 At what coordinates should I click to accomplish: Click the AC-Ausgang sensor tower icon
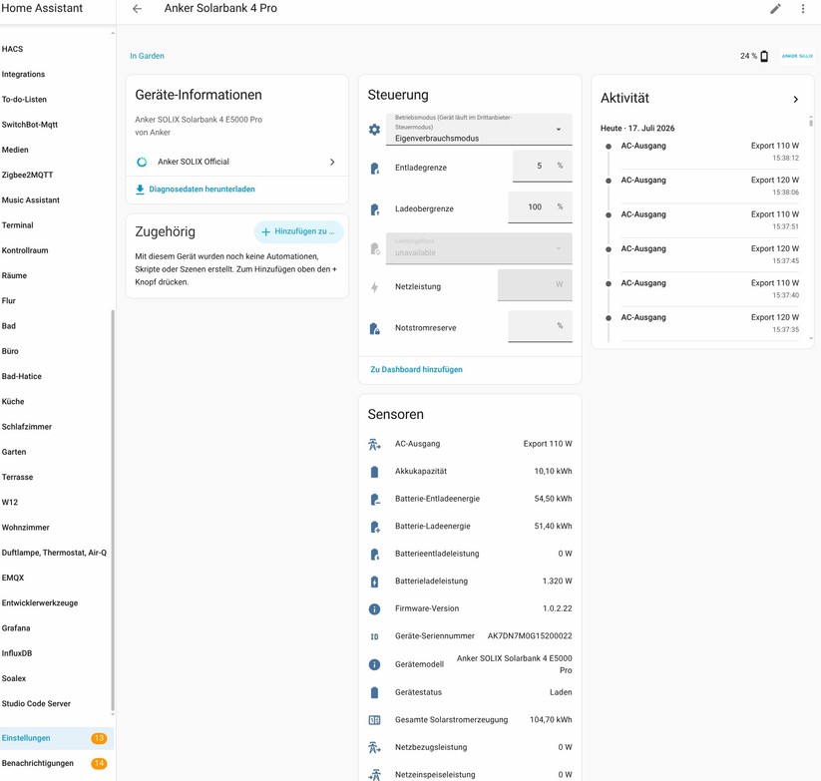pyautogui.click(x=374, y=444)
